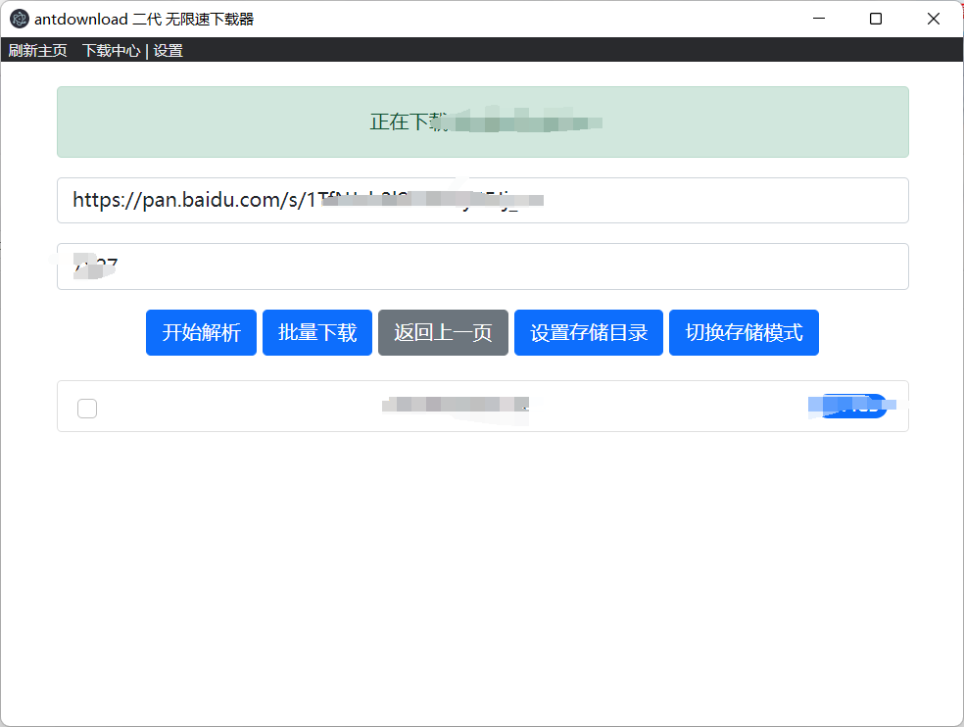Start parsing with 开始解析 button
The width and height of the screenshot is (964, 727).
coord(201,333)
